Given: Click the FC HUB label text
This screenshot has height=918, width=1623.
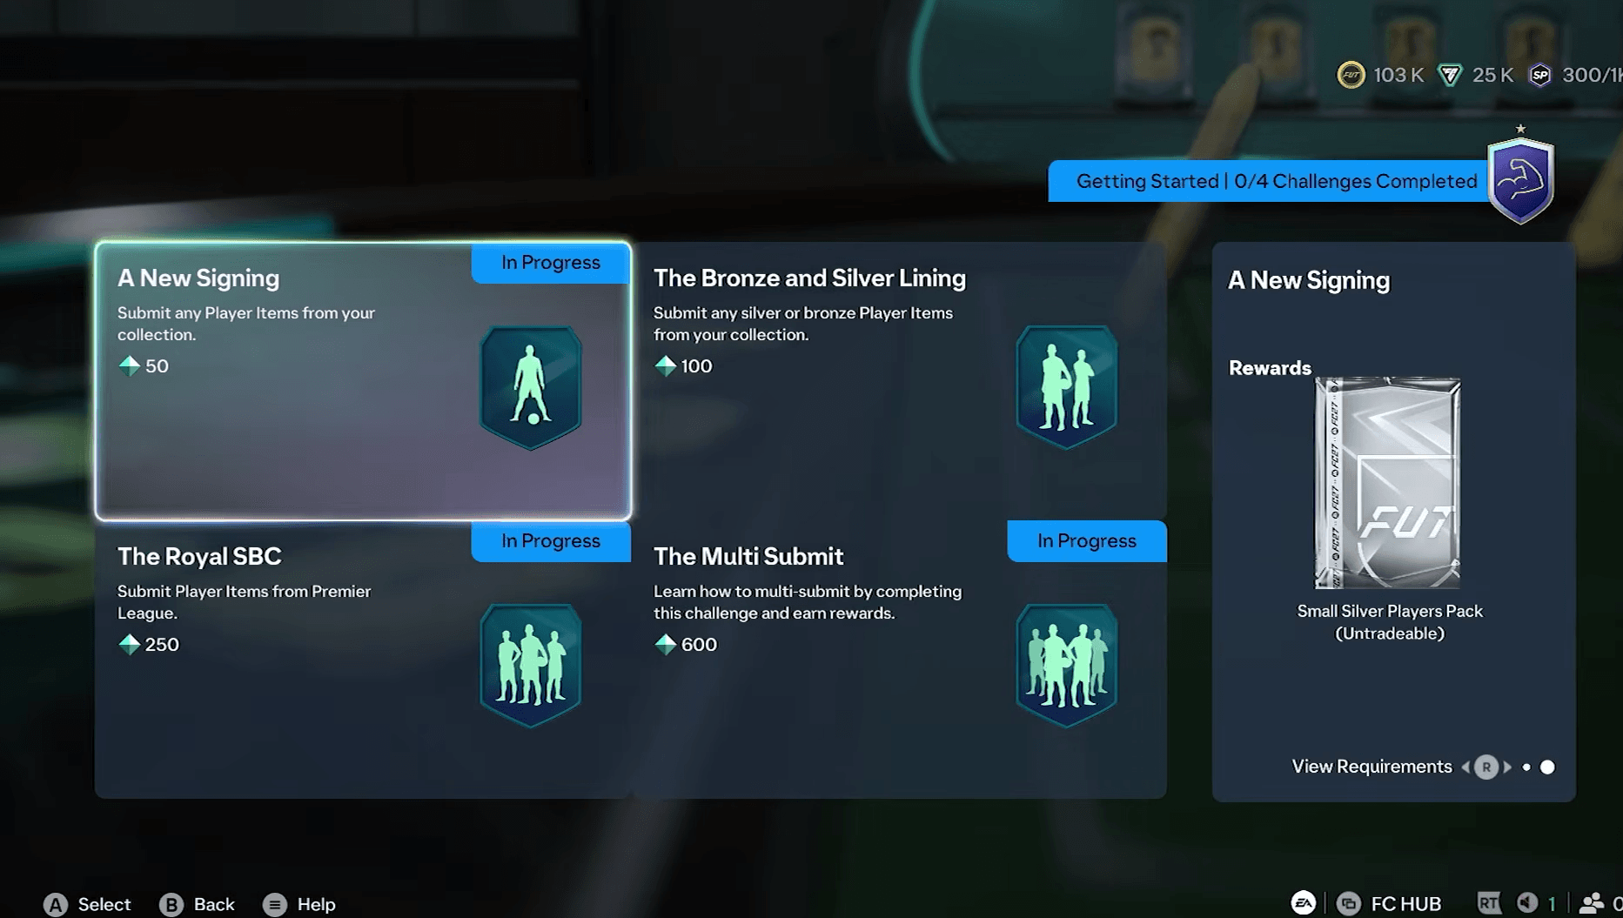Looking at the screenshot, I should pyautogui.click(x=1406, y=904).
